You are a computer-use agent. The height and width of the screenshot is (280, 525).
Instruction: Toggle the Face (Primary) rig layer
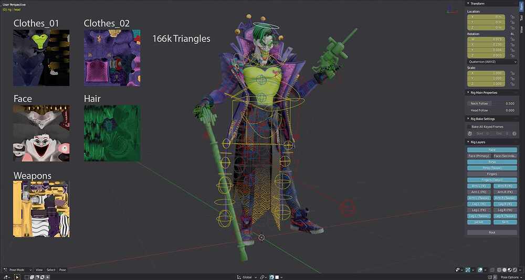479,156
